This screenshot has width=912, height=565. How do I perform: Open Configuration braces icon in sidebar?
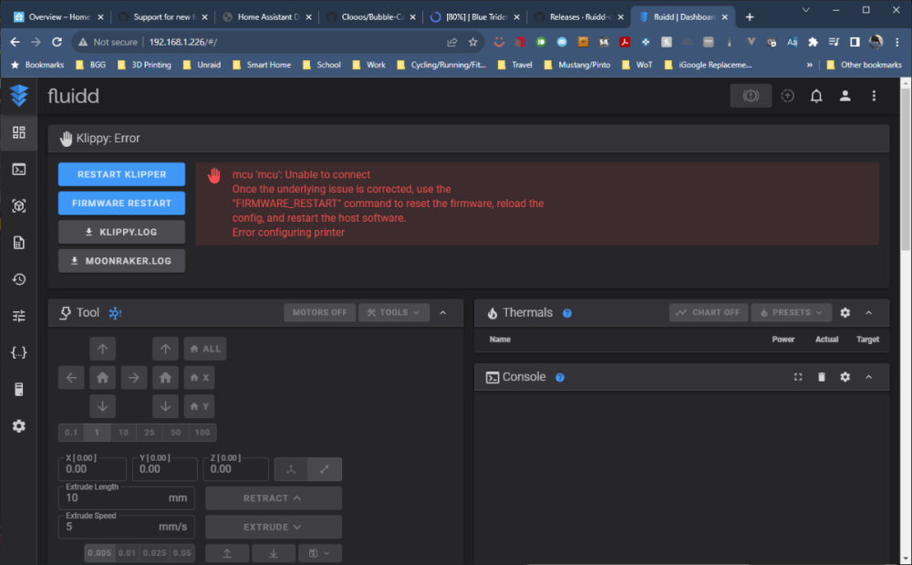(x=18, y=352)
